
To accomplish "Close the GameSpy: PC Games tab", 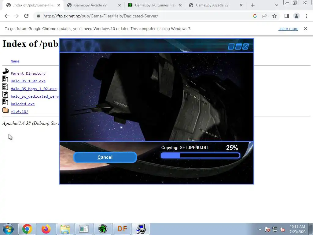I will (x=180, y=5).
